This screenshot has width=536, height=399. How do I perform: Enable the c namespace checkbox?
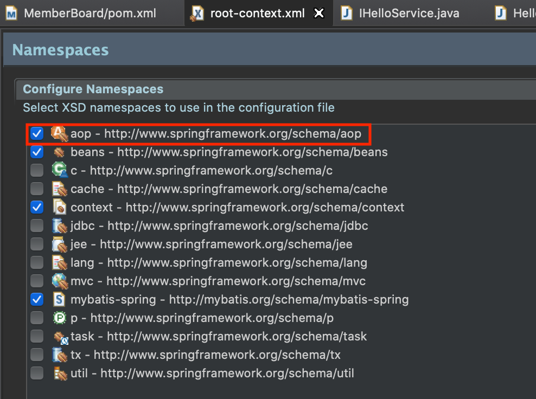pyautogui.click(x=36, y=170)
